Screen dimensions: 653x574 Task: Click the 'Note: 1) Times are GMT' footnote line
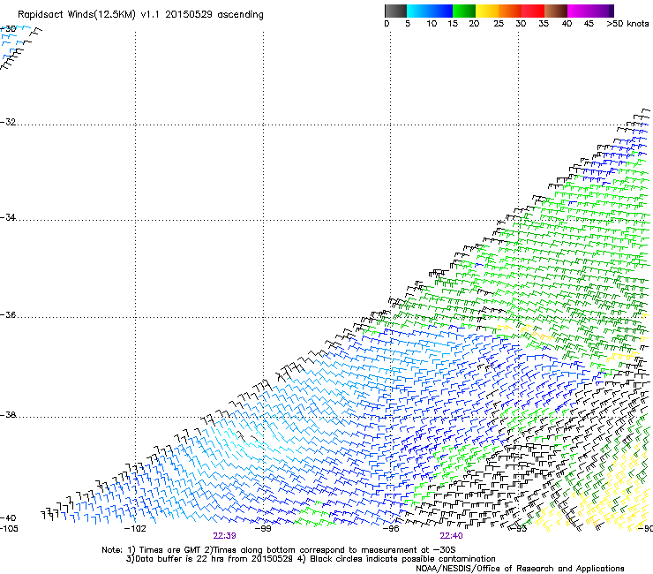click(278, 550)
